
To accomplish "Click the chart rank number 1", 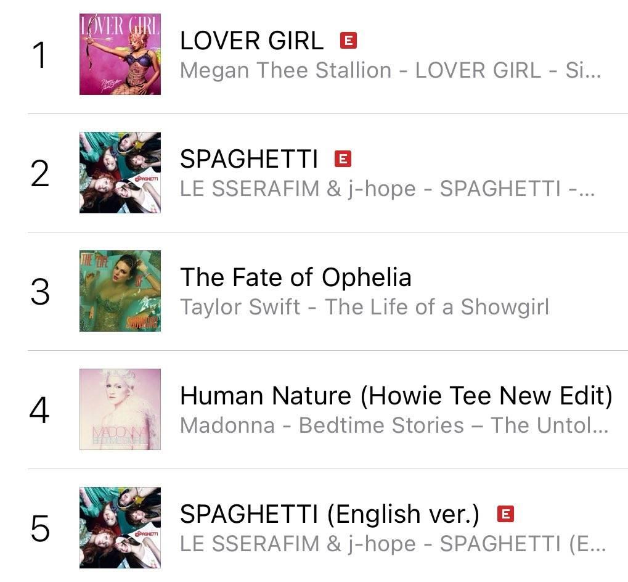I will click(40, 55).
